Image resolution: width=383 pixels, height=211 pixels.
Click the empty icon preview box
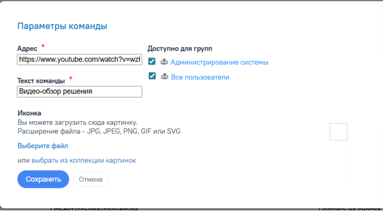[x=338, y=132]
